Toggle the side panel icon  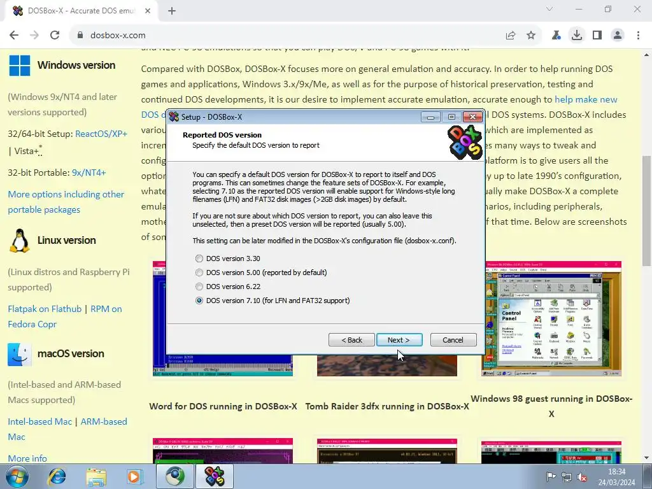597,36
